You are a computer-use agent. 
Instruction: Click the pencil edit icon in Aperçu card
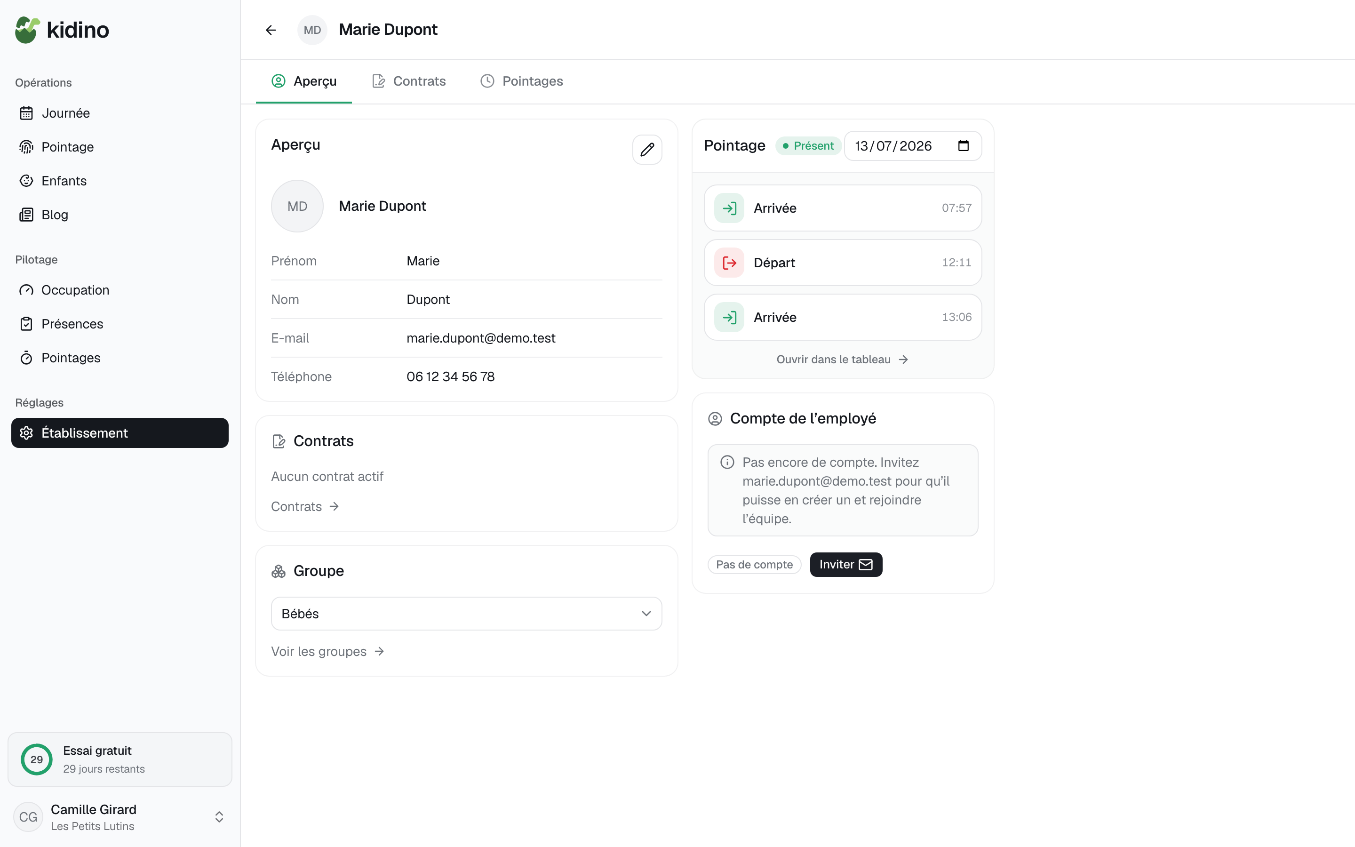[x=647, y=150]
